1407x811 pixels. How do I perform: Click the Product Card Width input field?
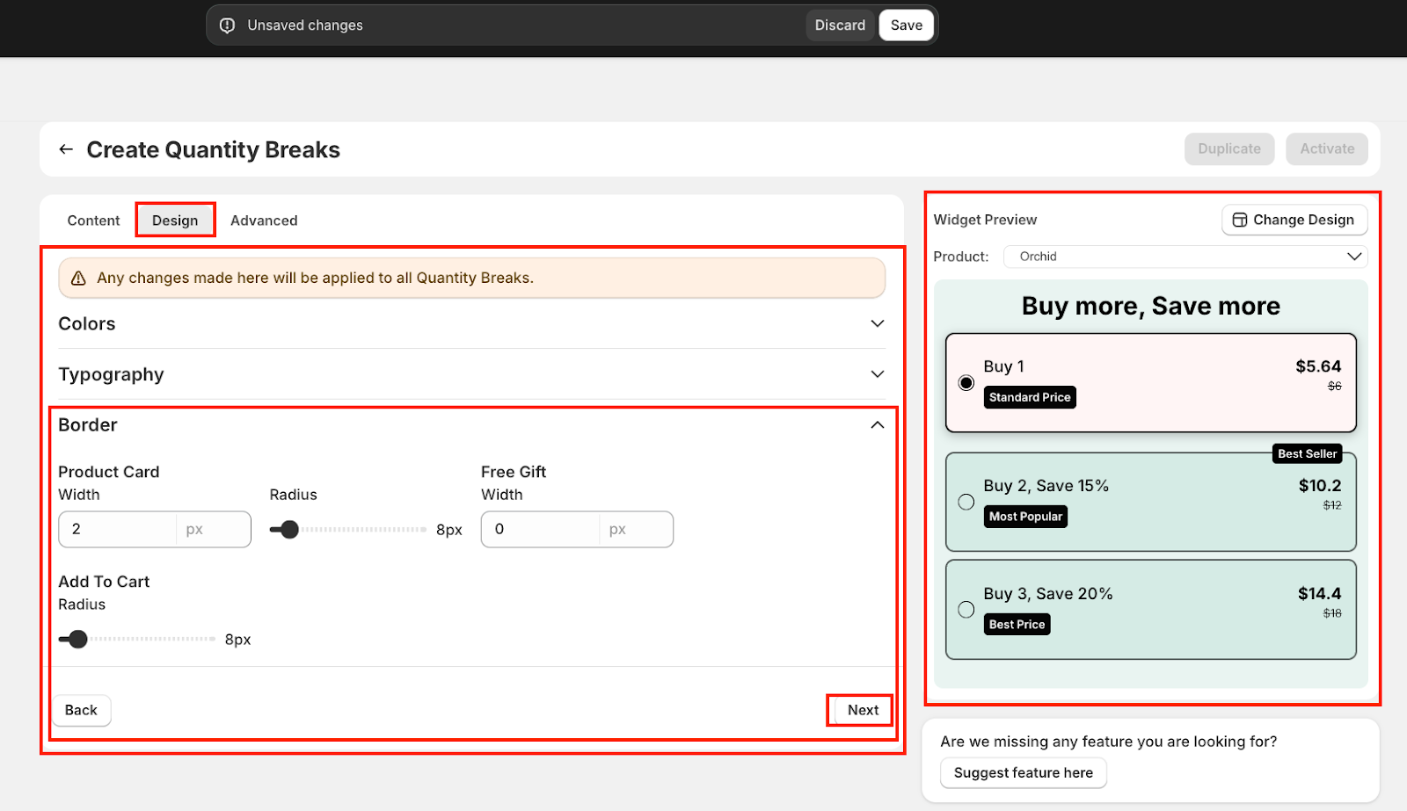pos(119,530)
